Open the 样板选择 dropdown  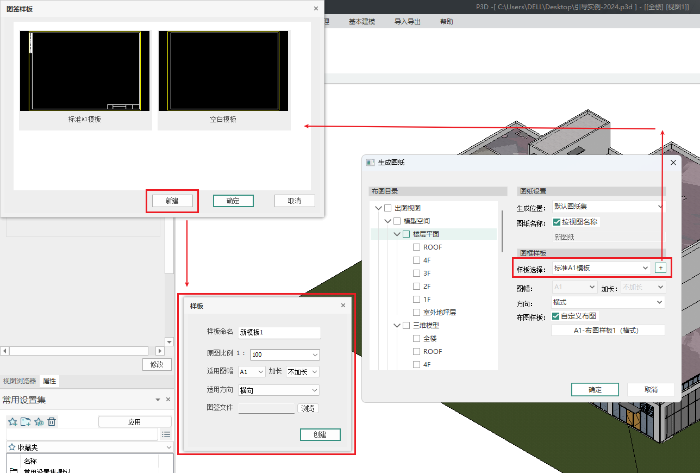point(601,267)
